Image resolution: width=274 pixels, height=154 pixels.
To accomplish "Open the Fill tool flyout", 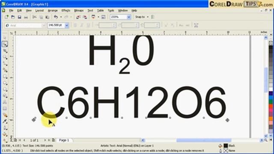I will [5, 134].
